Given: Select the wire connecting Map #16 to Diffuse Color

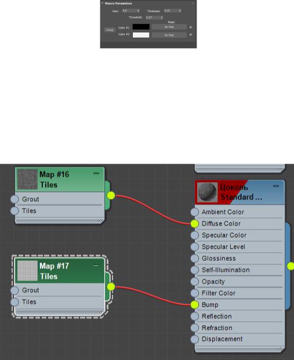Looking at the screenshot, I should click(153, 210).
